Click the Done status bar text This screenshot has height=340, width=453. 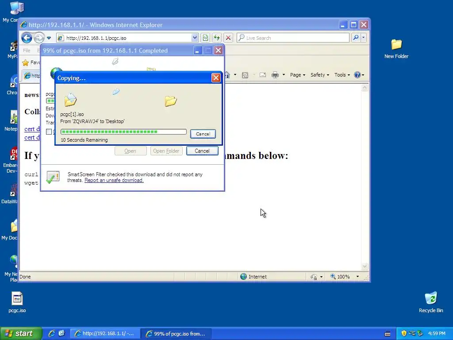(x=25, y=277)
